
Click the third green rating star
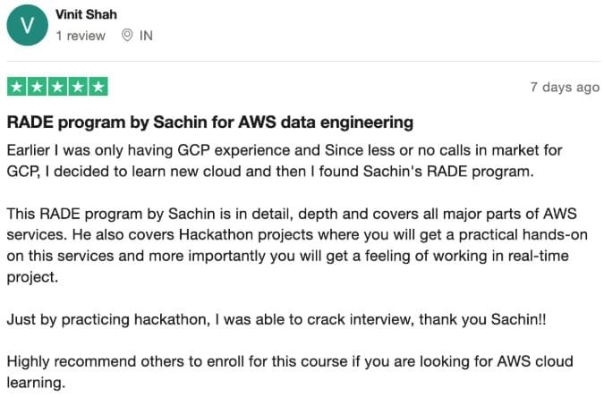coord(57,87)
